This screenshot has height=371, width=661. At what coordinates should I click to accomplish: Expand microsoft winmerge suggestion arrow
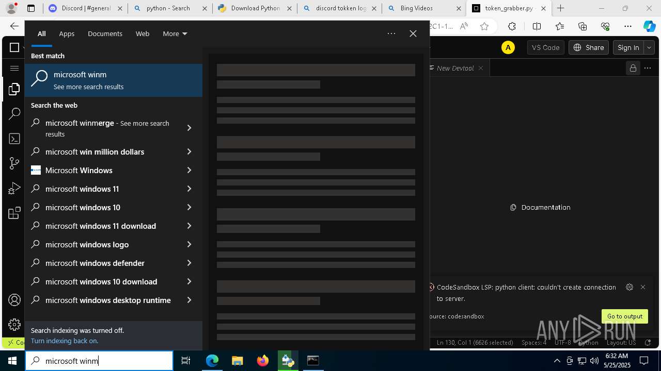[189, 128]
